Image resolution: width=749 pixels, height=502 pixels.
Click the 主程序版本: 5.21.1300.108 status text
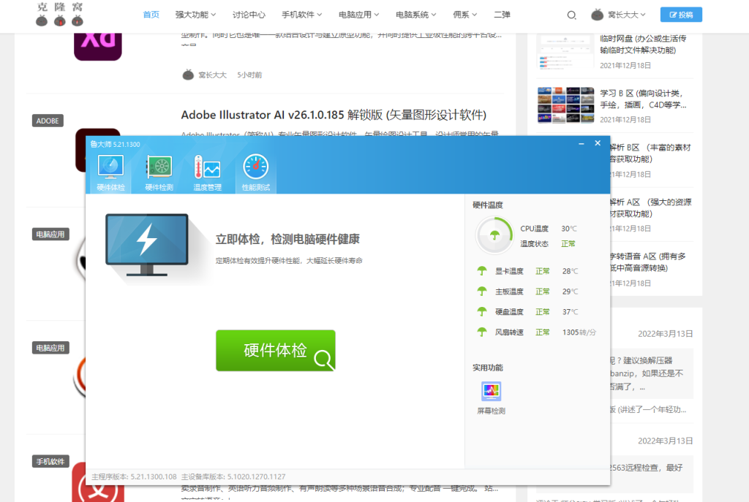click(x=134, y=476)
